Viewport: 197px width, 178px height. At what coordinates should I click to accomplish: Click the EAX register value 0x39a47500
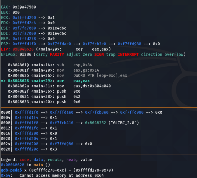coord(24,7)
